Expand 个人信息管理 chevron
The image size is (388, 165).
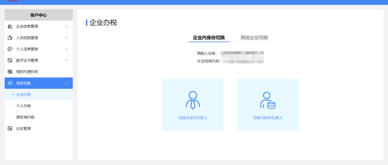coord(66,49)
